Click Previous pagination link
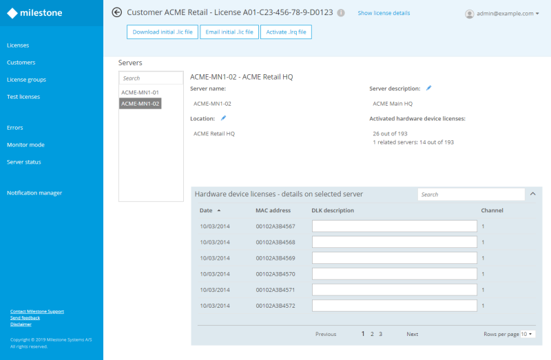The image size is (551, 360). click(x=326, y=334)
